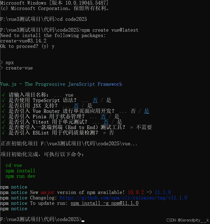
Task: Click the GitHub npm changelog URL
Action: (x=123, y=198)
